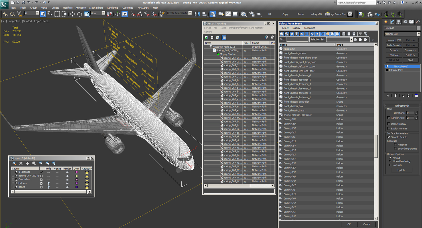Click object color swatch beside Fuselage name

[x=419, y=28]
